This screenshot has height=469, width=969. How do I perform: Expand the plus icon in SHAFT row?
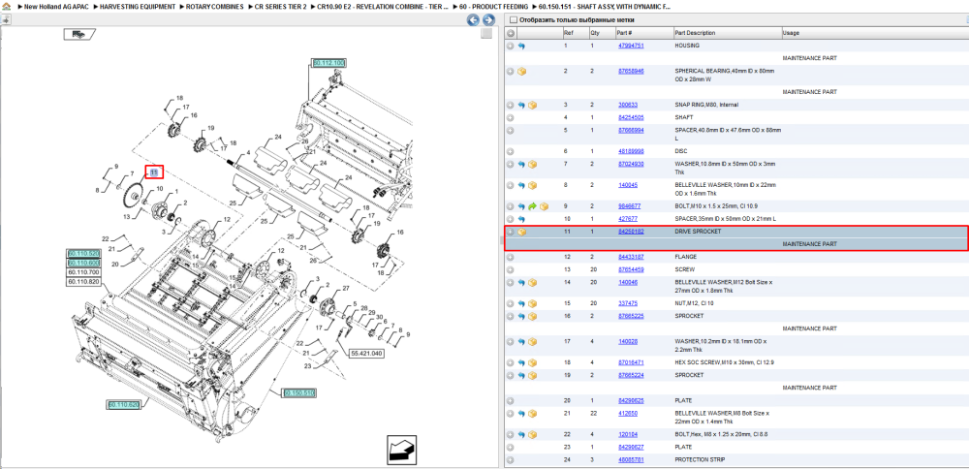(x=511, y=117)
